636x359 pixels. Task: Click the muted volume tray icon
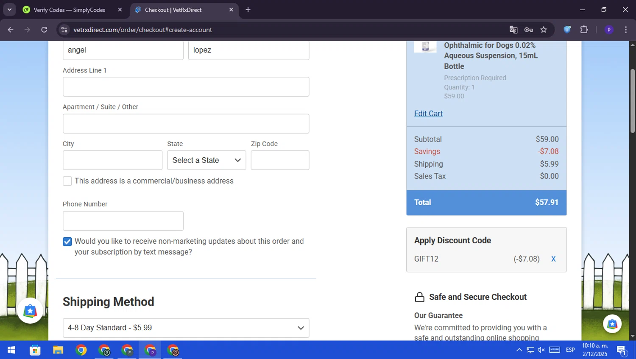541,350
